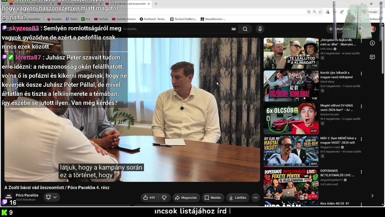
Task: Click the zoom magnifier icon in the address bar
Action: click(314, 12)
